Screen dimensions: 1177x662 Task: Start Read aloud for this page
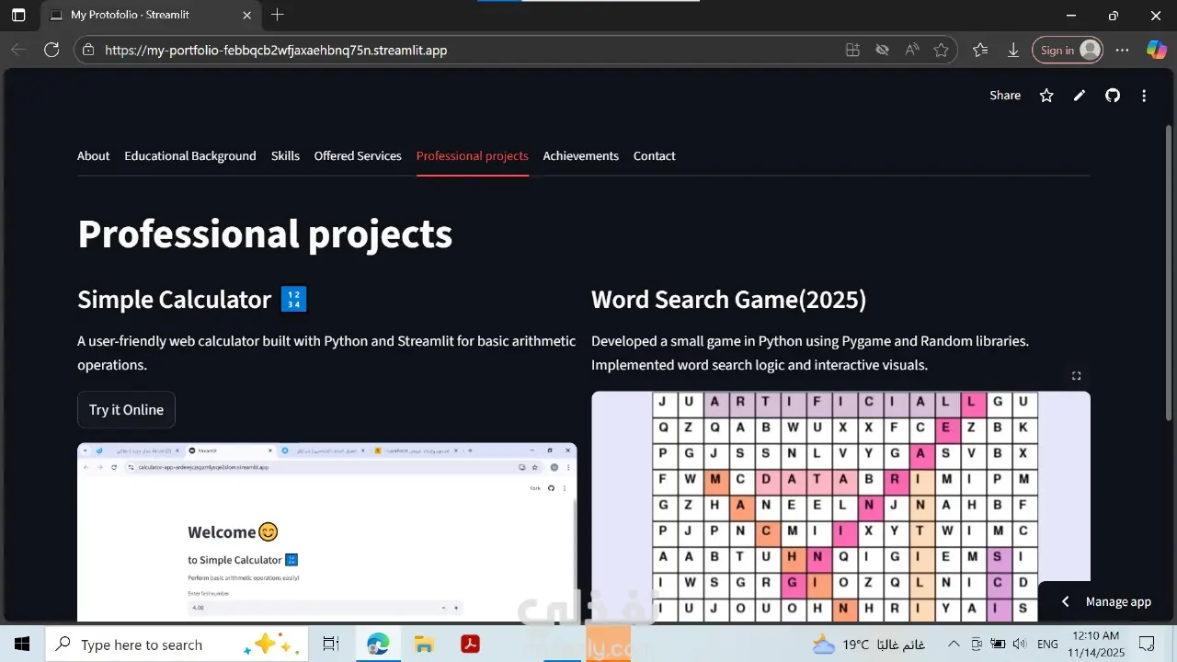[x=911, y=51]
